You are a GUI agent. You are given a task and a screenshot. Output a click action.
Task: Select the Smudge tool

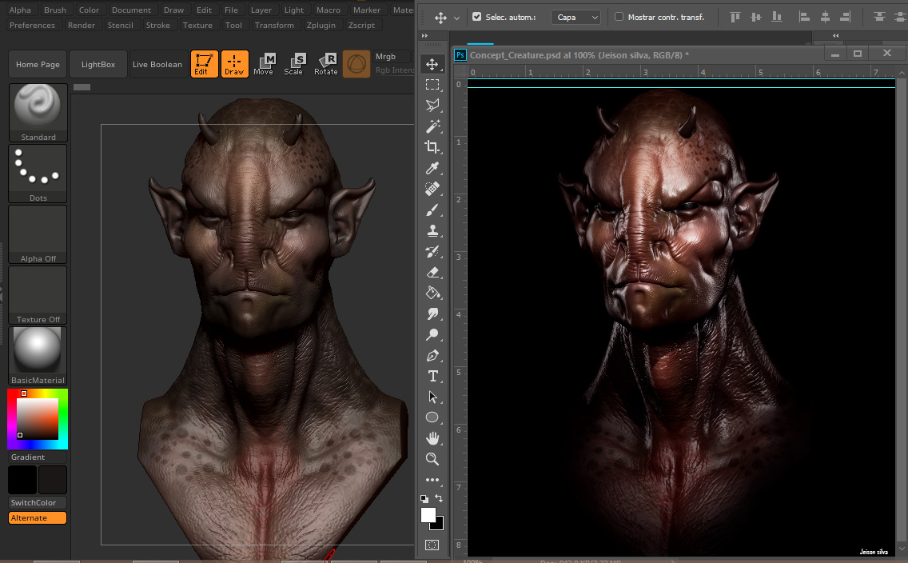(432, 314)
